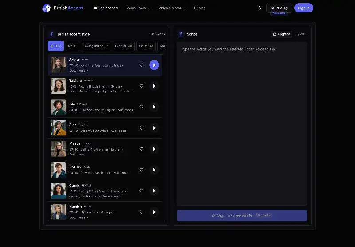Favorite the Hamish voice with heart

[x=142, y=212]
